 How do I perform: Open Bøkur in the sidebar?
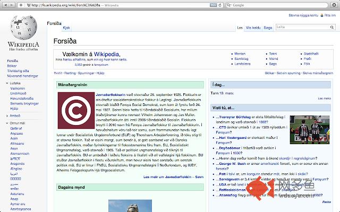12,66
